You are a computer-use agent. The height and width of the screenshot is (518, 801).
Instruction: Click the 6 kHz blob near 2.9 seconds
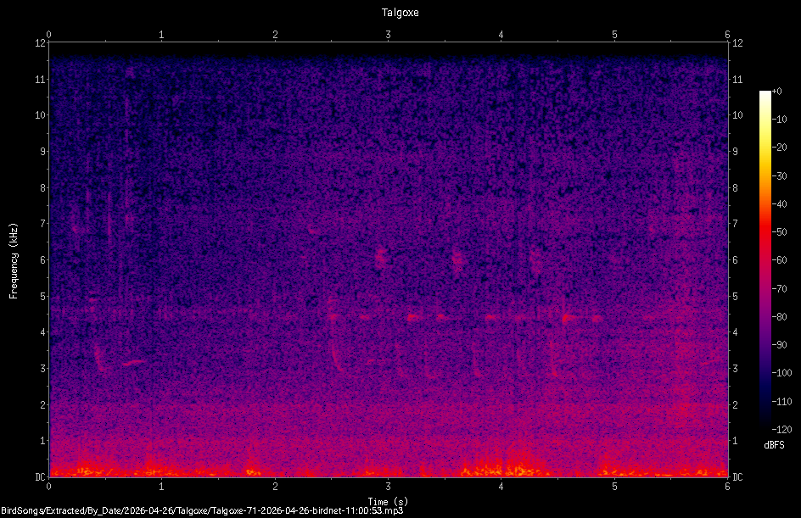tap(381, 257)
